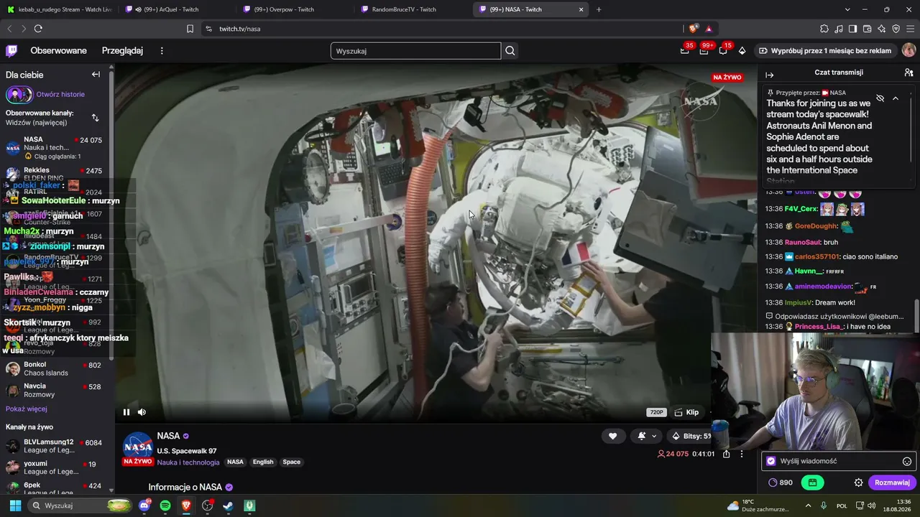The height and width of the screenshot is (517, 920).
Task: Open Brave Leo AI sparkle icon
Action: point(881,29)
